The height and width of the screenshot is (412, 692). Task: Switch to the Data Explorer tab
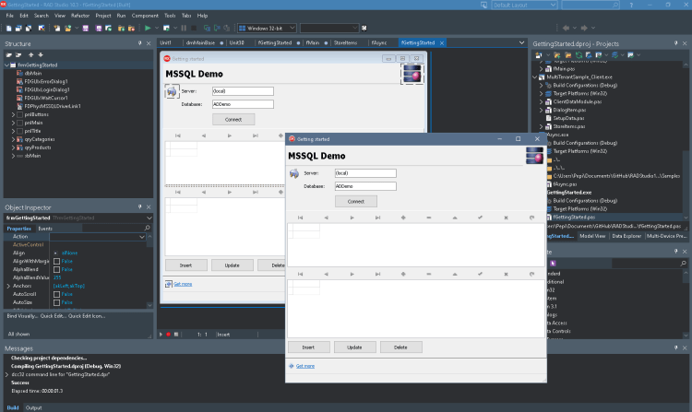pyautogui.click(x=626, y=236)
